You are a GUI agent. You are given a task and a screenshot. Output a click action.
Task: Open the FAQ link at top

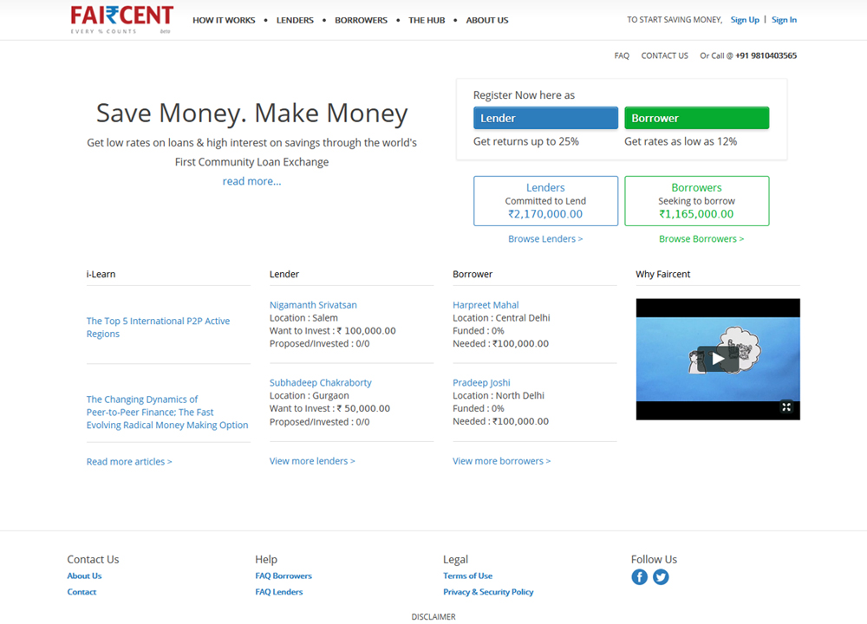point(622,55)
